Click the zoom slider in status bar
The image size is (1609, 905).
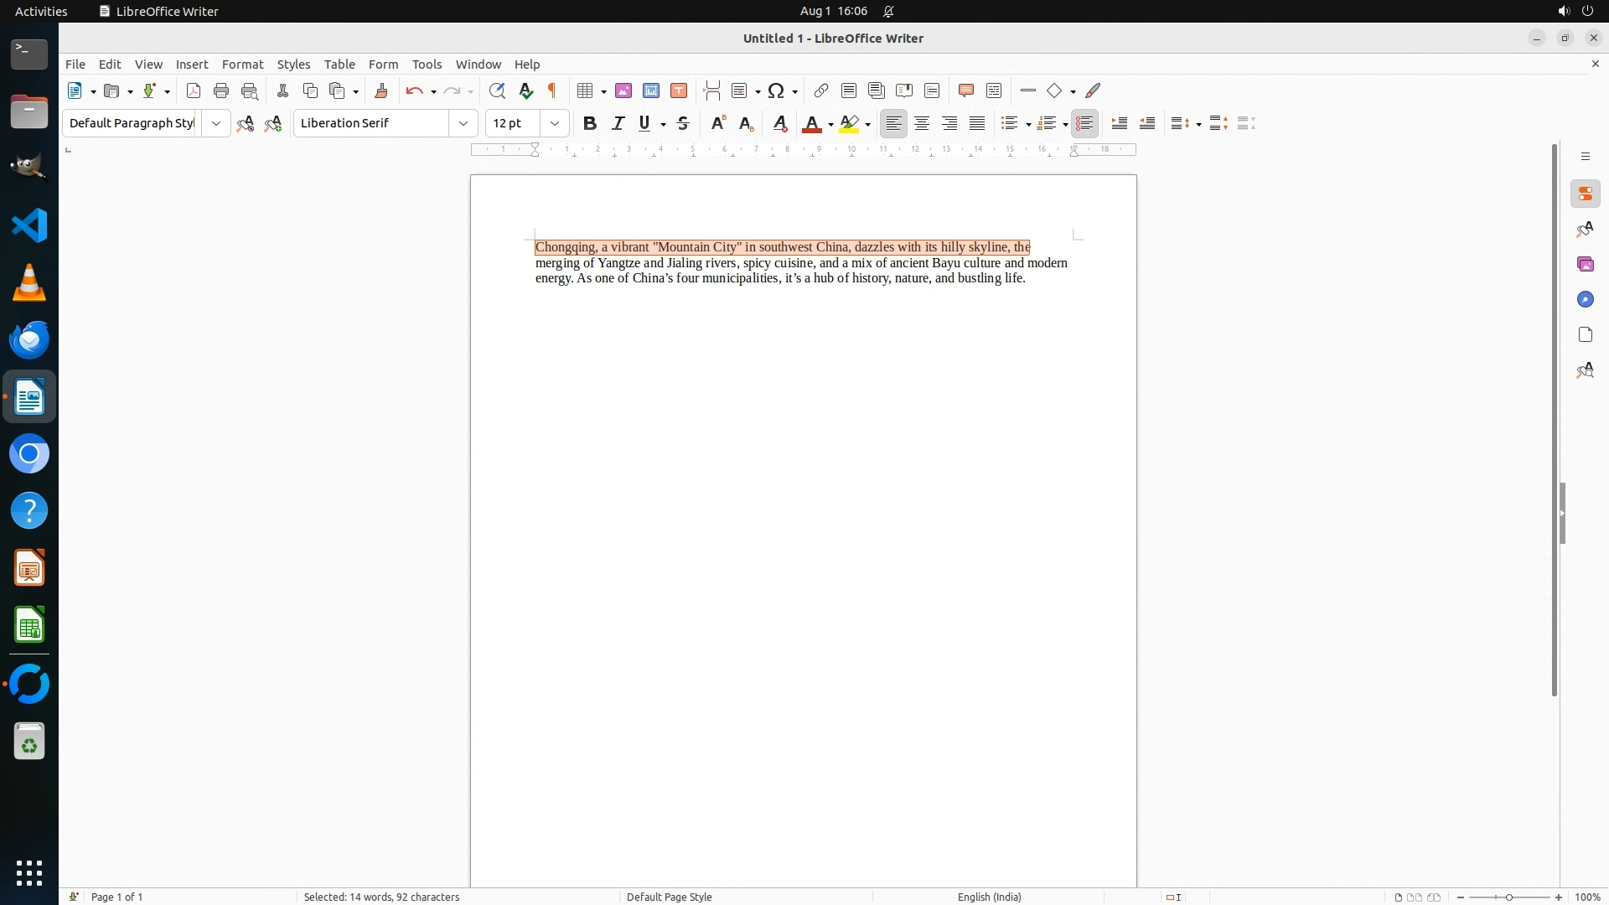(1509, 897)
